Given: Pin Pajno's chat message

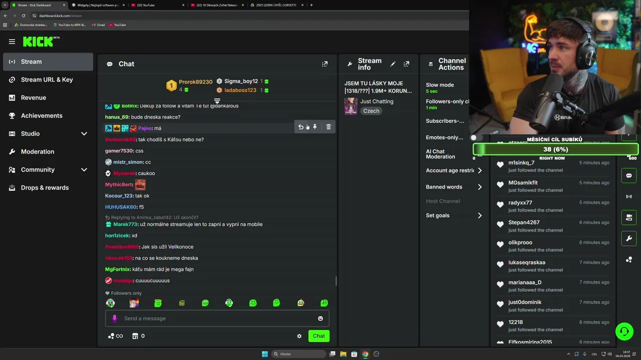Looking at the screenshot, I should pos(315,127).
